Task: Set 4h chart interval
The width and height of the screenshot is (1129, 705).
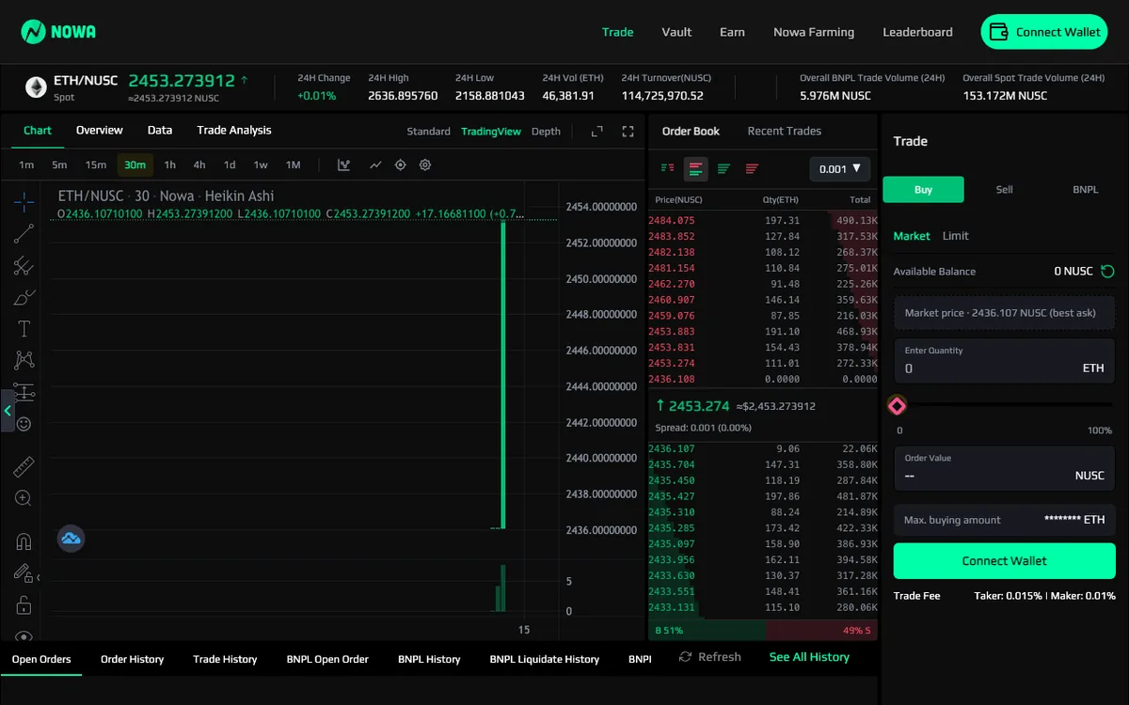Action: tap(199, 165)
